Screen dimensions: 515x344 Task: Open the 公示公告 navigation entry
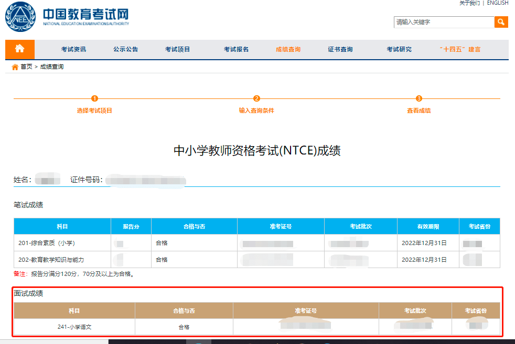click(x=125, y=49)
